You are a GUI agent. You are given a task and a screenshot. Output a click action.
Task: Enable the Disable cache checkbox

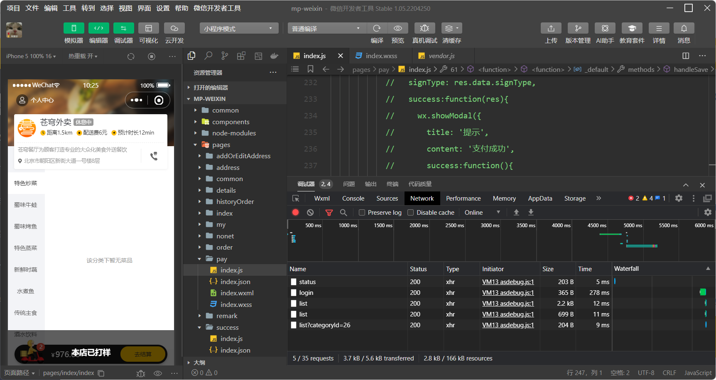[411, 212]
